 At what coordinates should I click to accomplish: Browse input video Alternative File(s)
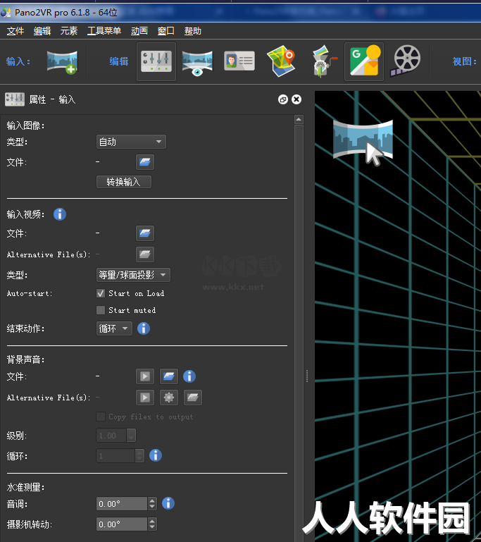click(145, 254)
